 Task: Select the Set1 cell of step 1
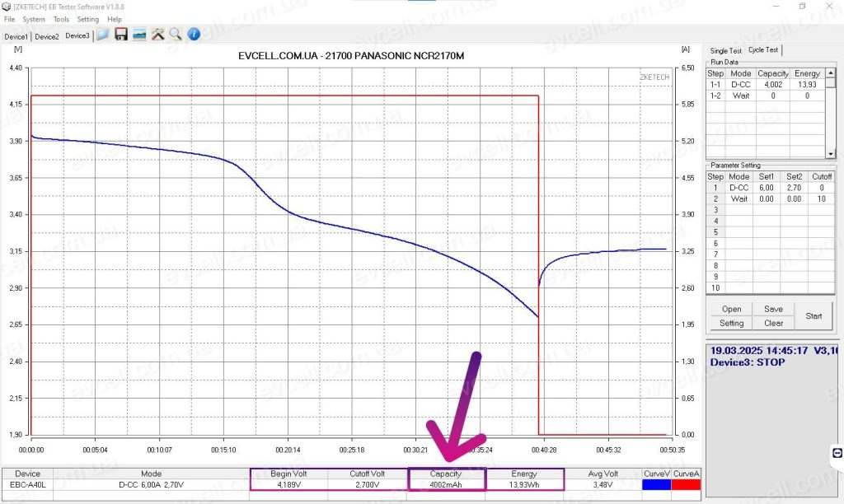click(767, 188)
